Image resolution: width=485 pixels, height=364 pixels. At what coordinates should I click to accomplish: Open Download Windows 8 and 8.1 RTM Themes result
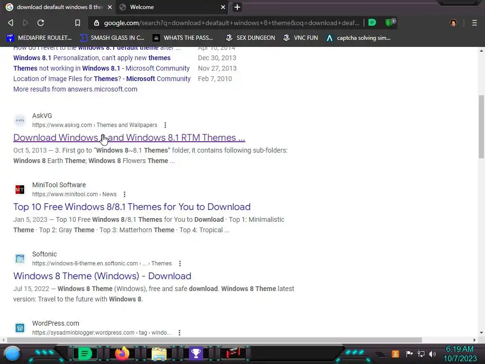[x=129, y=137]
